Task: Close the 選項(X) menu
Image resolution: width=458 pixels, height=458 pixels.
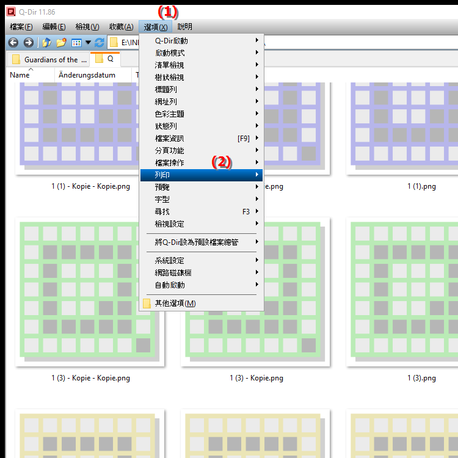Action: point(155,27)
